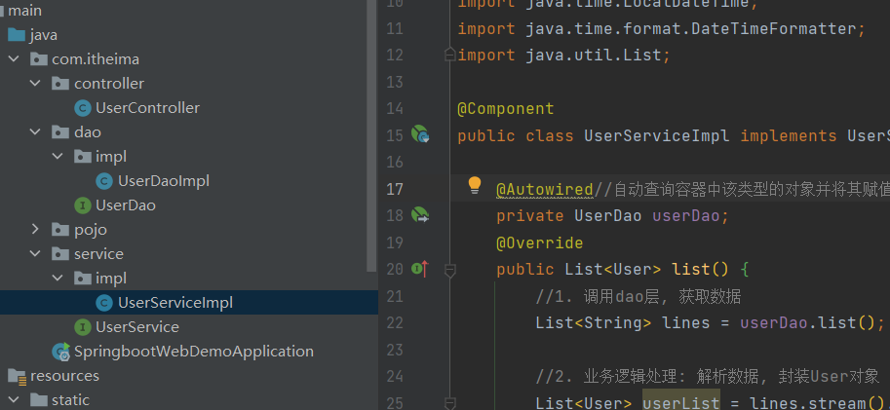Expand the pojo package
This screenshot has width=890, height=410.
point(35,229)
